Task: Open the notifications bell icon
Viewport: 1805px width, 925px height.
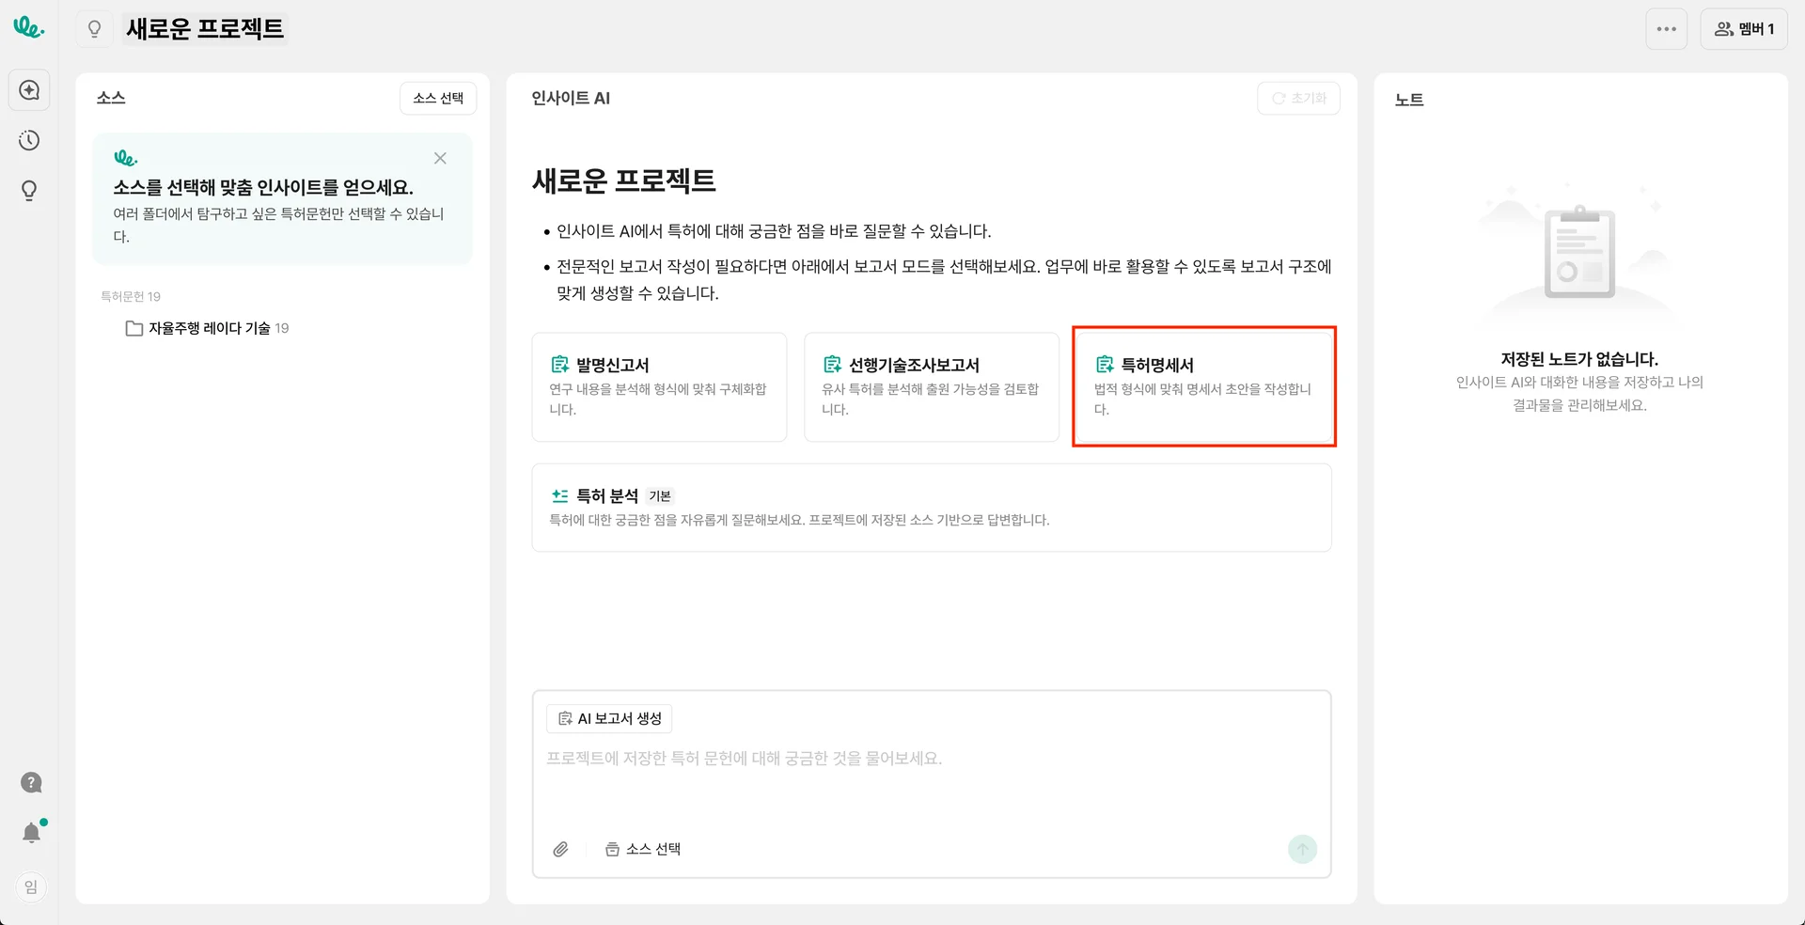Action: click(x=31, y=833)
